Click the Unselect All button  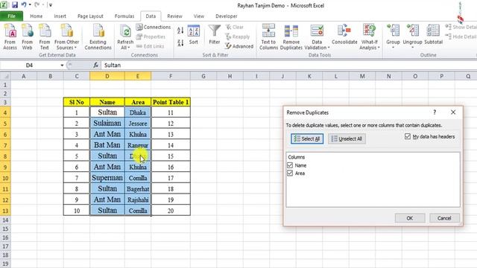coord(347,138)
